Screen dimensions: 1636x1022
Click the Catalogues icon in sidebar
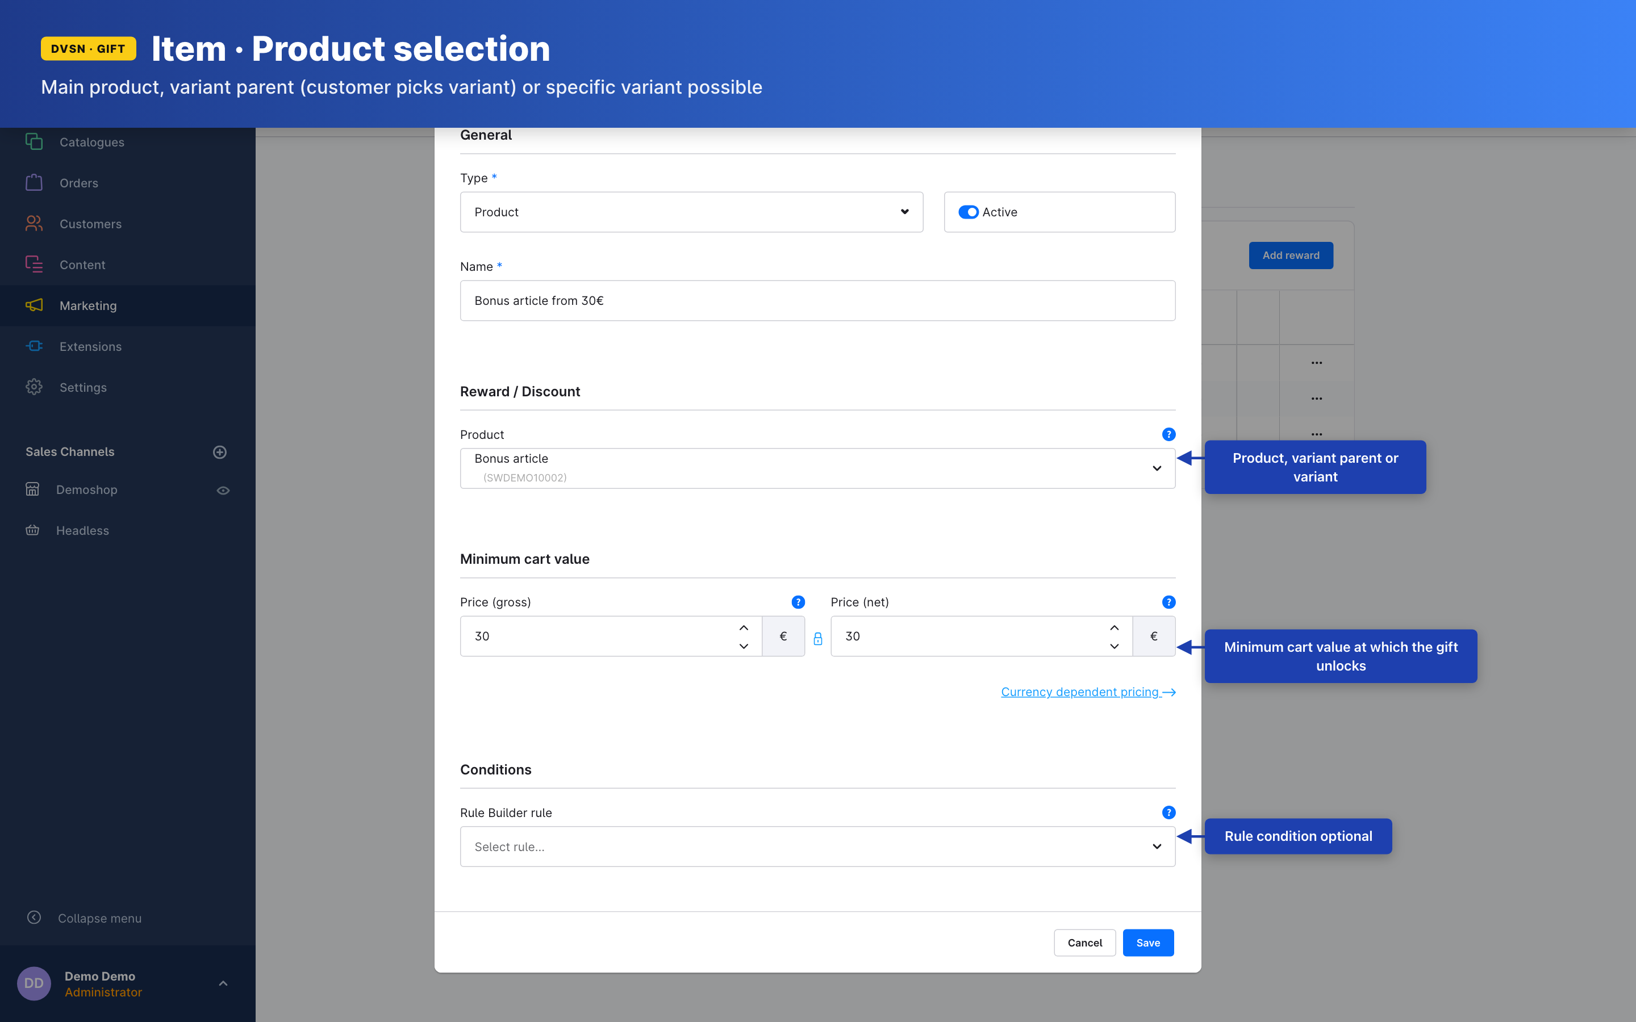click(x=34, y=142)
